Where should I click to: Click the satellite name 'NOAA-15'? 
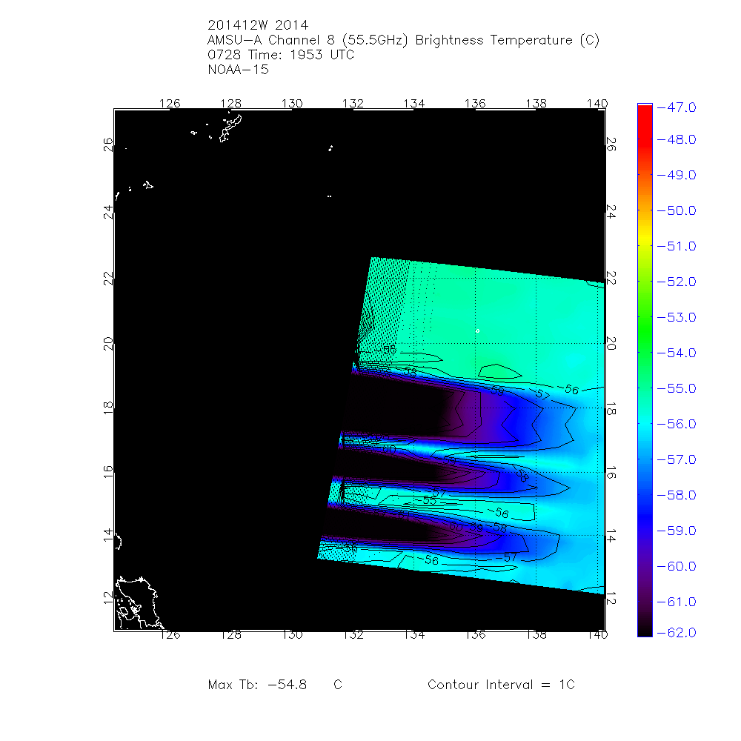click(x=238, y=70)
